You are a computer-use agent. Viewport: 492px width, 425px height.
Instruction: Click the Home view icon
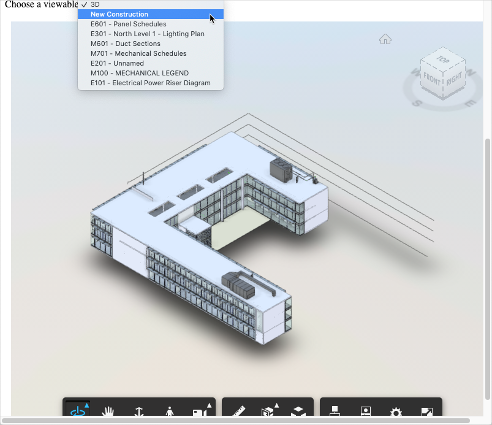click(x=385, y=39)
